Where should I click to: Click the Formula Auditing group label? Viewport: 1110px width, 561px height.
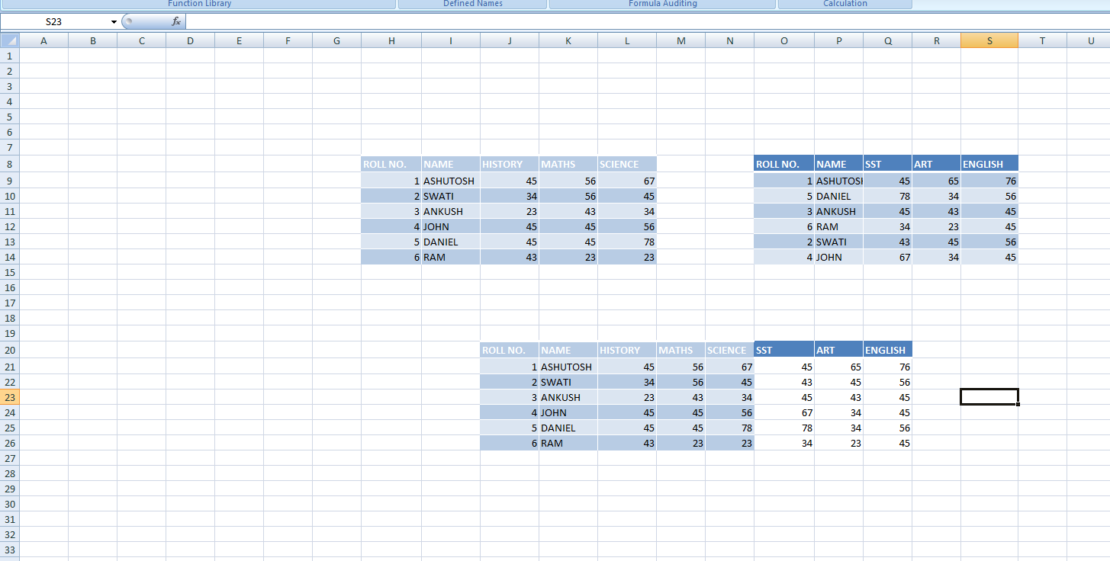pyautogui.click(x=662, y=4)
